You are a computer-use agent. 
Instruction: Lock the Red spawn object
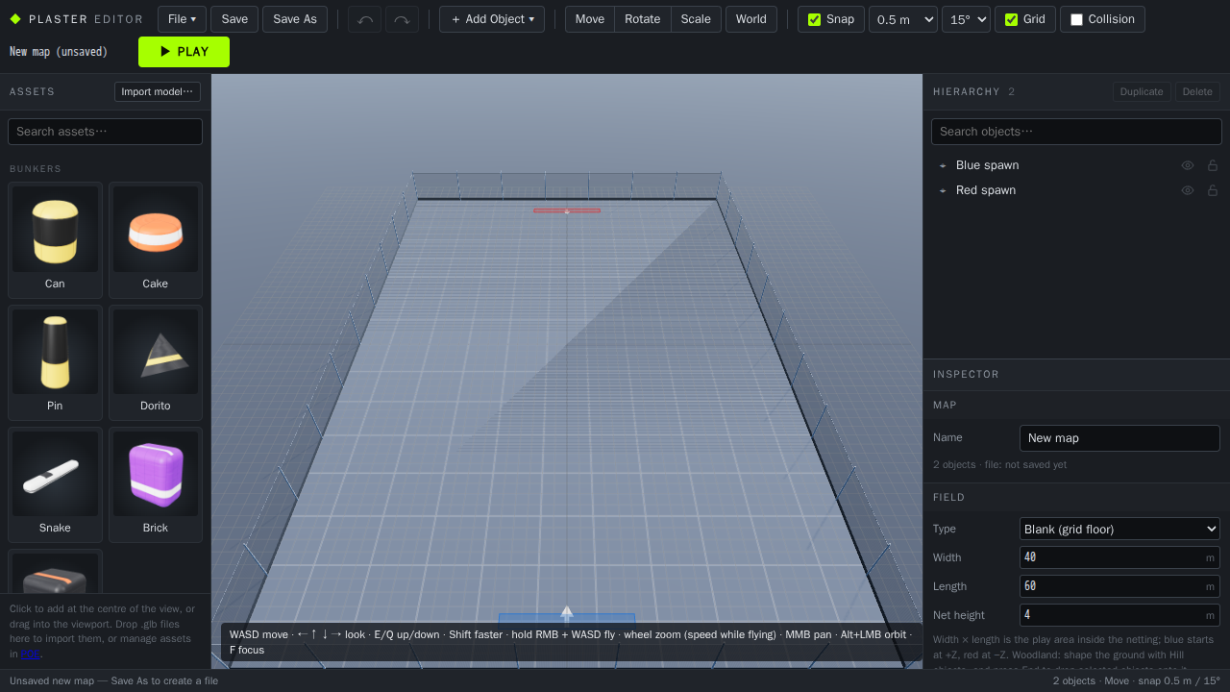1213,190
